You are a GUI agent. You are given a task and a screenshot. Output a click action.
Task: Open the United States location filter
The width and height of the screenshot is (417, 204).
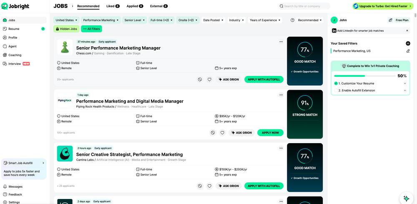66,20
